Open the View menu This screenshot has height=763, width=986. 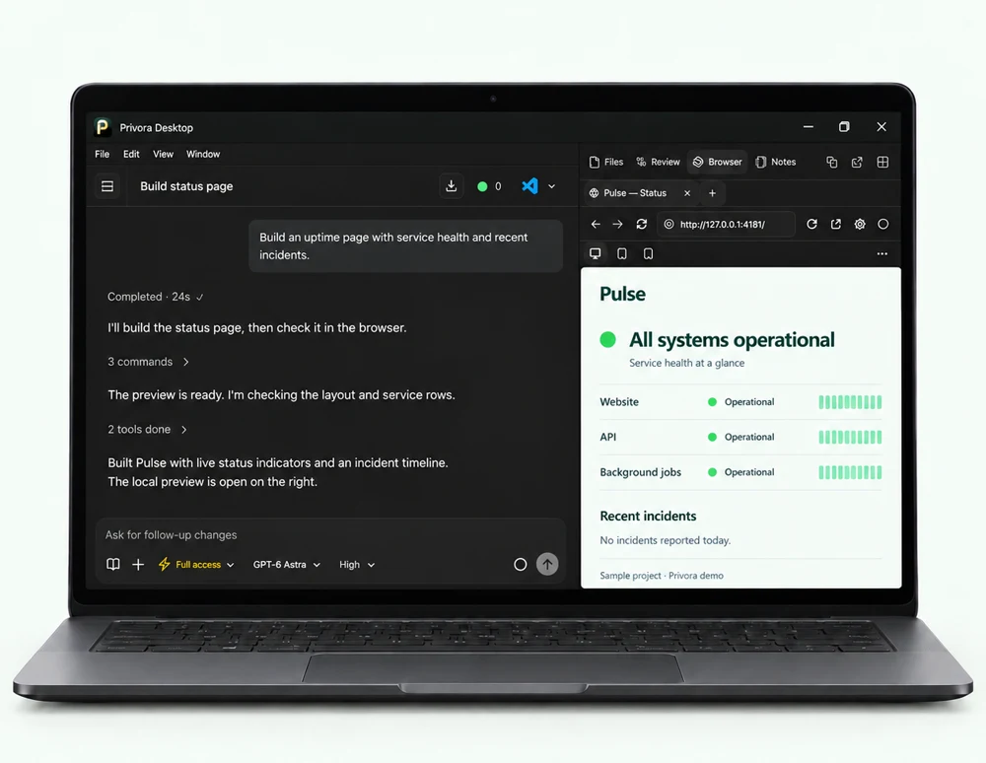pyautogui.click(x=163, y=154)
